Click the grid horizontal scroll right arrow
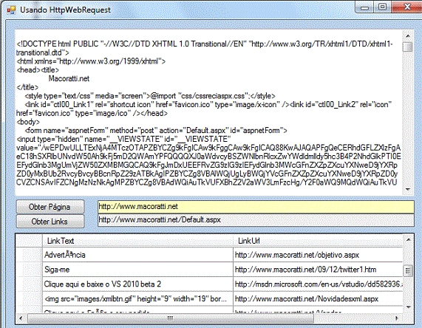 [x=397, y=318]
